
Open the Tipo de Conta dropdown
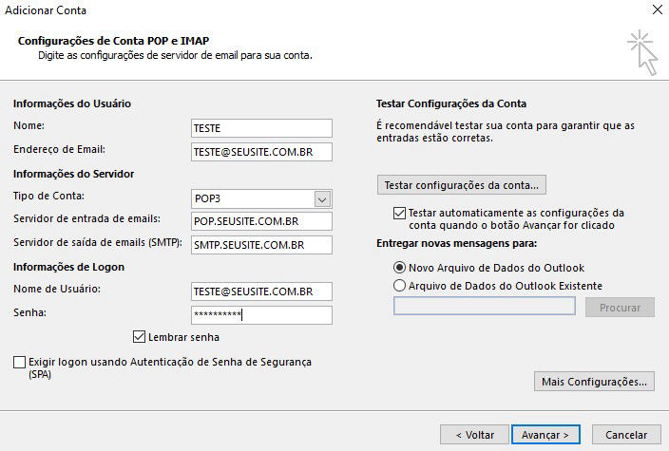(322, 198)
